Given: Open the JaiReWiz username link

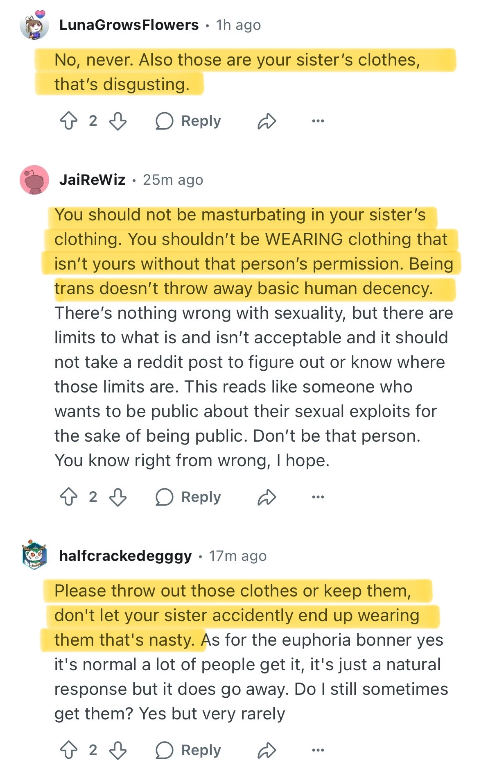Looking at the screenshot, I should pyautogui.click(x=92, y=180).
